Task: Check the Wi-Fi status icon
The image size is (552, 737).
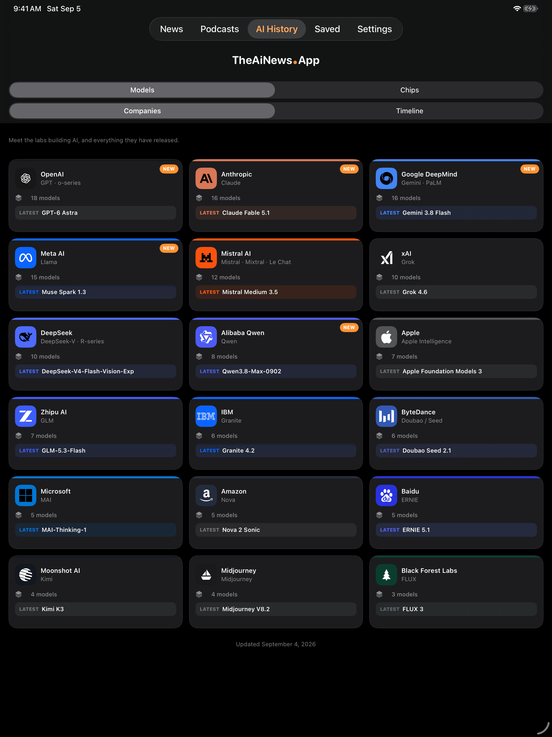Action: [x=517, y=9]
